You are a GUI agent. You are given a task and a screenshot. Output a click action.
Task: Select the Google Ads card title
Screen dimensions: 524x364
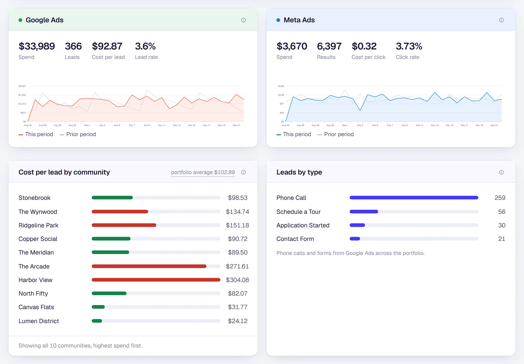pyautogui.click(x=45, y=20)
